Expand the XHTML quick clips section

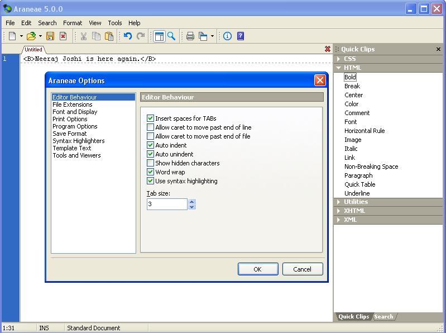click(388, 211)
